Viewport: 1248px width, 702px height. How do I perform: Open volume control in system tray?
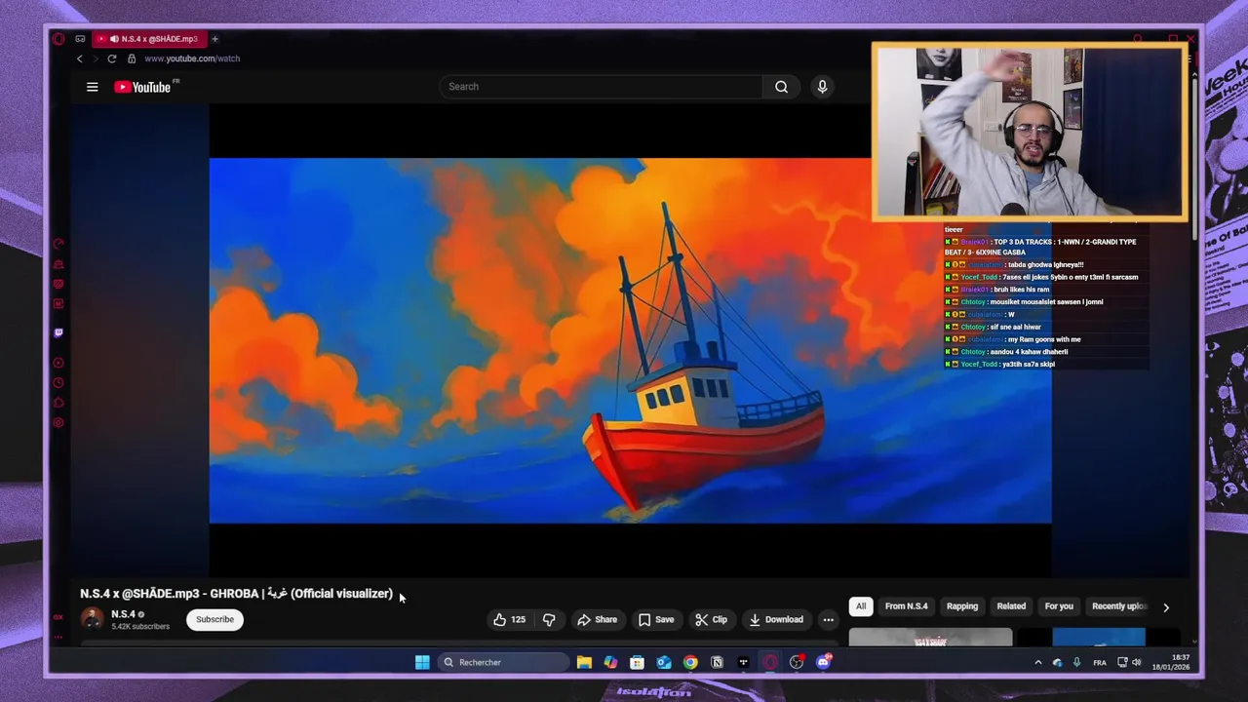1136,662
